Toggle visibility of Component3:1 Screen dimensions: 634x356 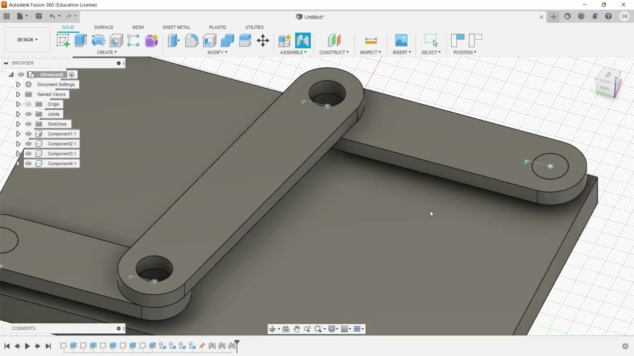click(28, 154)
